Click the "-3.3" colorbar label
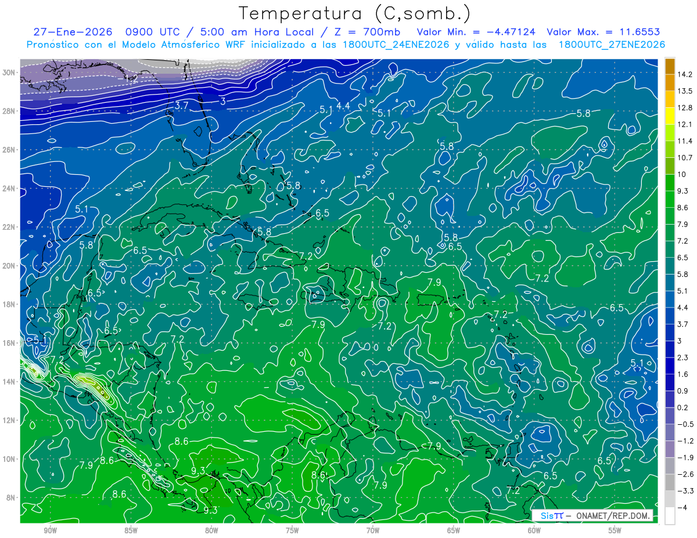This screenshot has width=697, height=538. click(687, 491)
